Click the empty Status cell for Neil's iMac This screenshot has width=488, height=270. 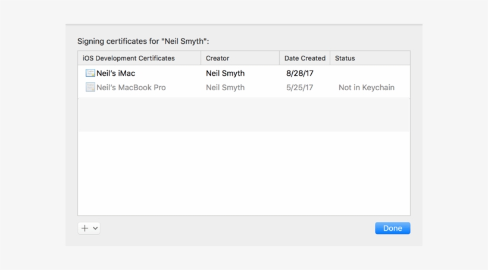369,74
